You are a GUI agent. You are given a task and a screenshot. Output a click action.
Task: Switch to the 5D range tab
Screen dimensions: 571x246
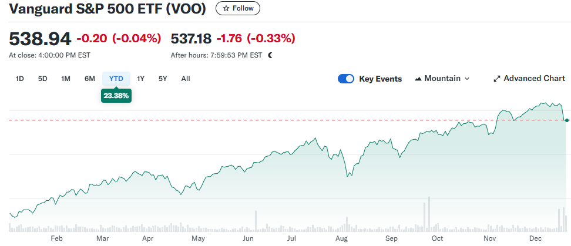click(42, 79)
